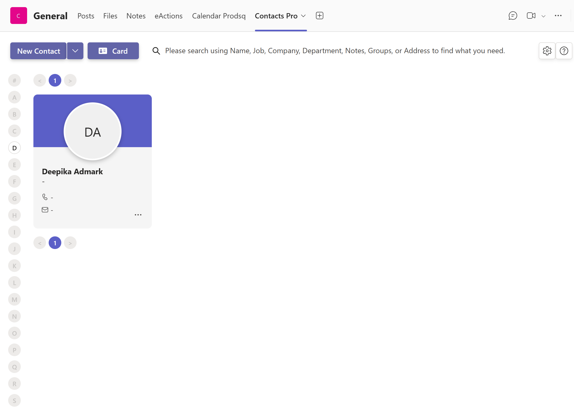Select the Files tab
The image size is (574, 408).
[x=110, y=16]
